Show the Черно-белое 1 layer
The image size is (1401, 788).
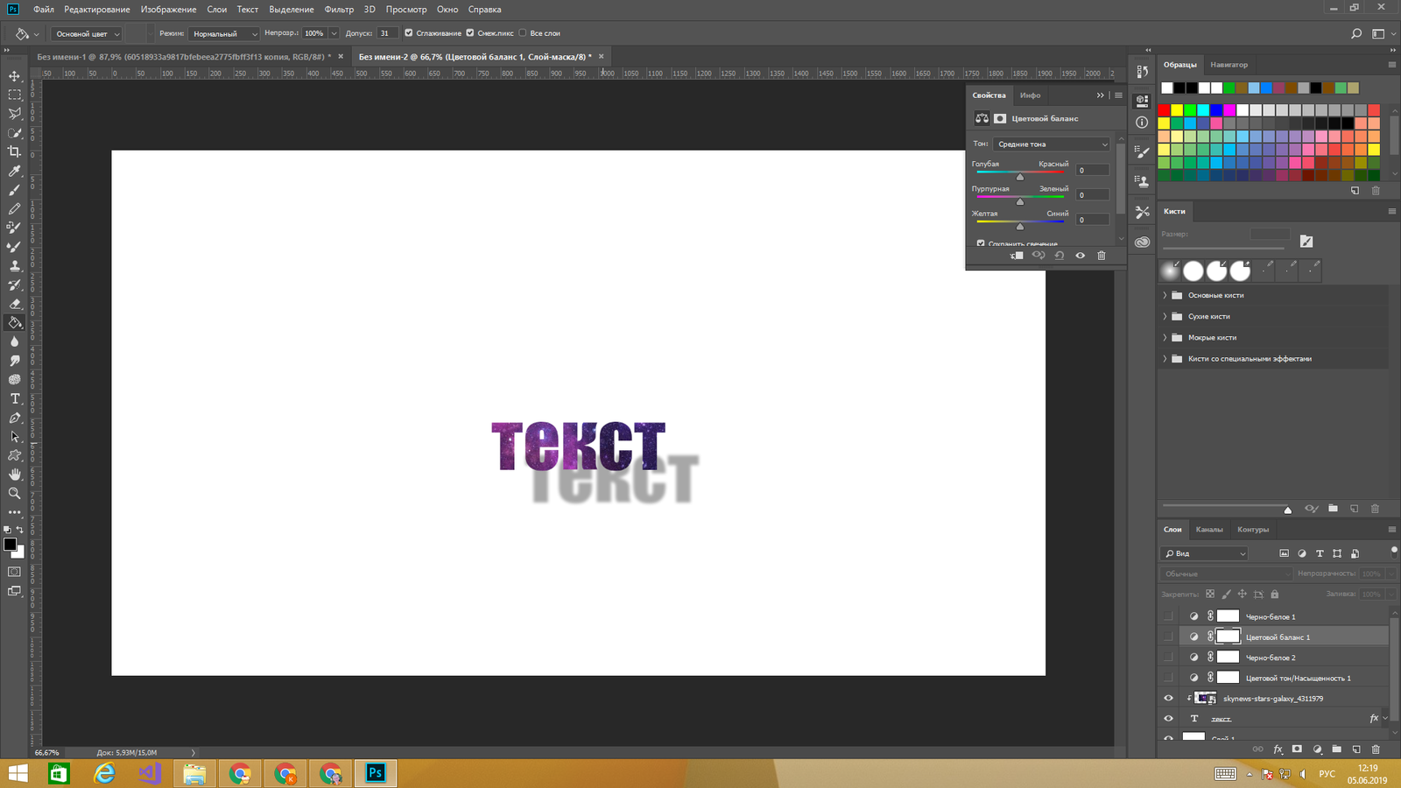[1168, 616]
